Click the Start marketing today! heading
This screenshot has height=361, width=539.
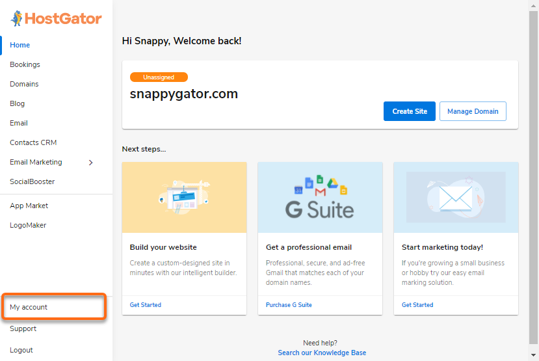442,247
